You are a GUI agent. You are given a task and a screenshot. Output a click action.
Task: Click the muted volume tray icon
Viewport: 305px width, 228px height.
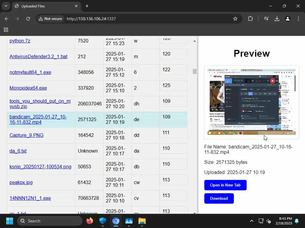(x=269, y=221)
